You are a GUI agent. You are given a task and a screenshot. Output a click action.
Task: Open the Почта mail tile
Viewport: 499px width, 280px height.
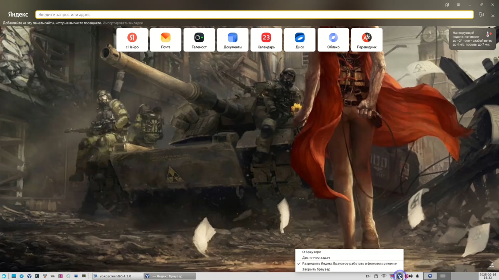pos(165,40)
